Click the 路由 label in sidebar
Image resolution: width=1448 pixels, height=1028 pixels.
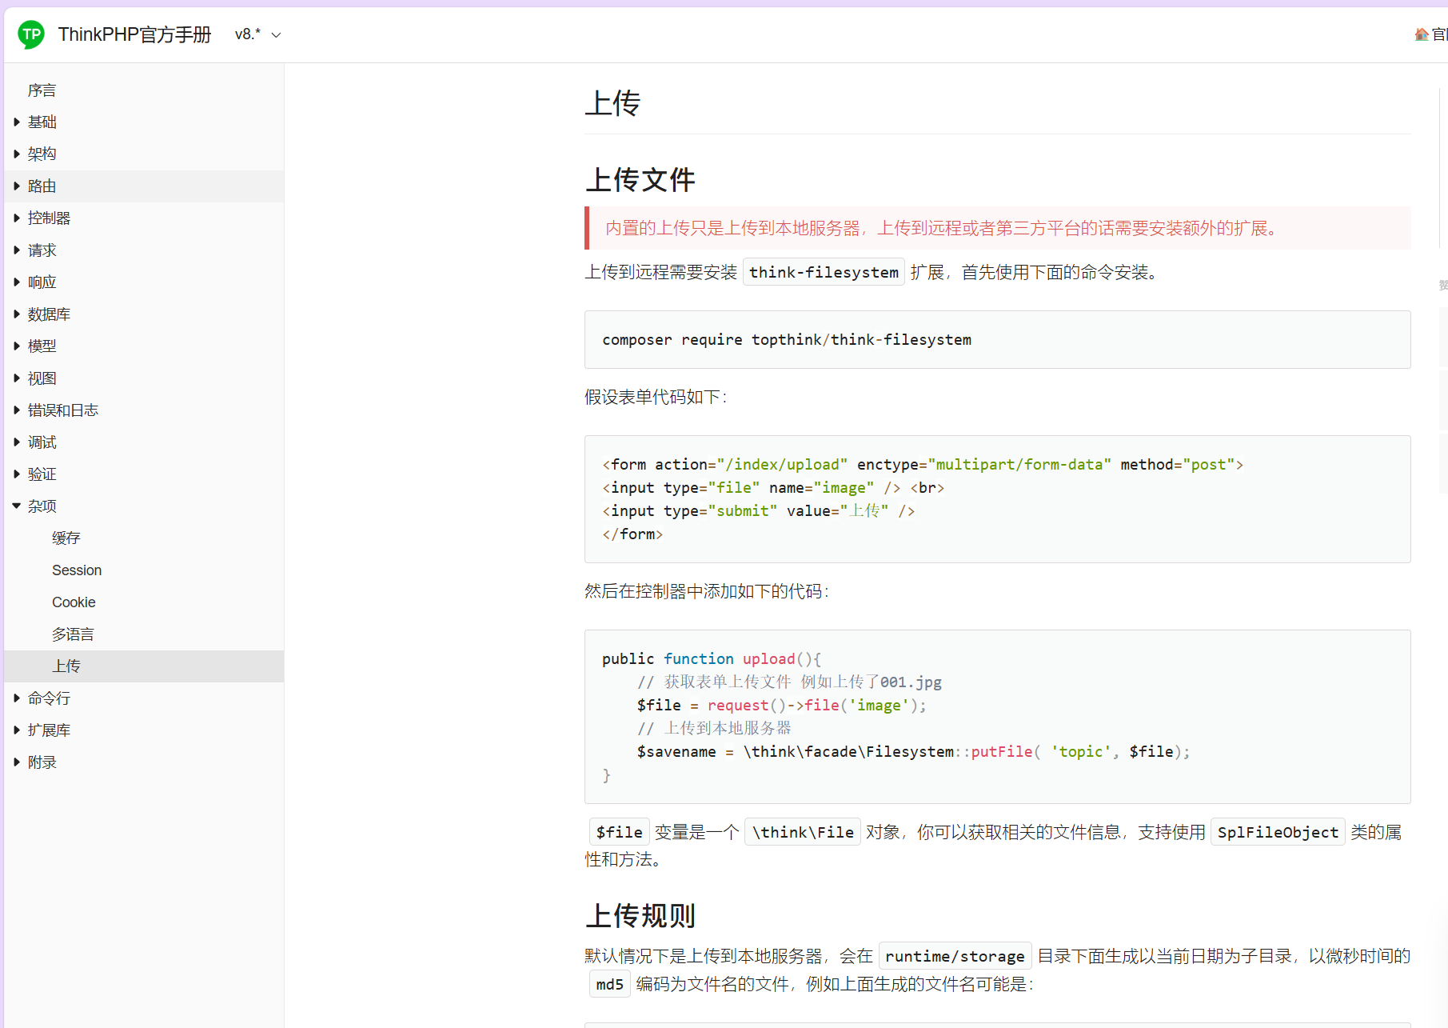(42, 186)
